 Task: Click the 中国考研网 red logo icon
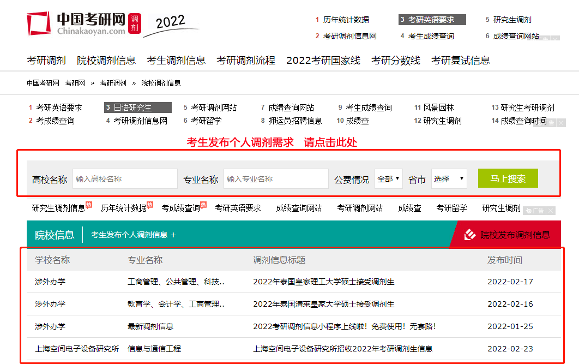pos(39,23)
